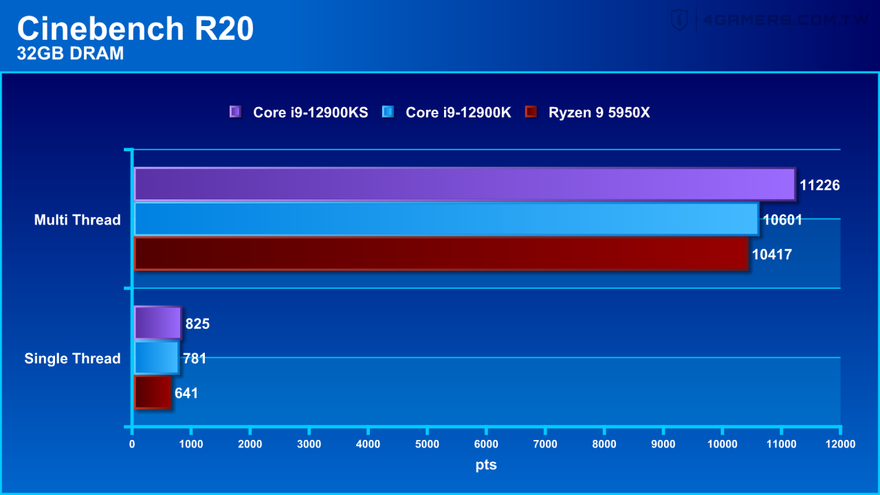
Task: Select the red Single Thread bar
Action: pyautogui.click(x=152, y=393)
